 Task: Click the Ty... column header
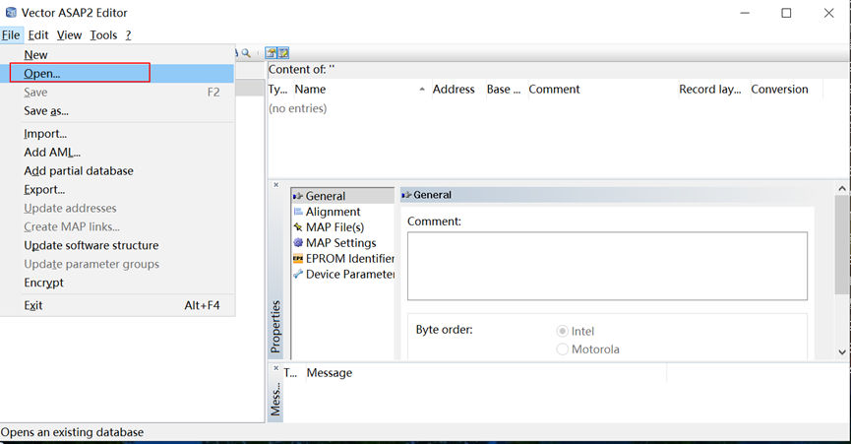coord(279,90)
